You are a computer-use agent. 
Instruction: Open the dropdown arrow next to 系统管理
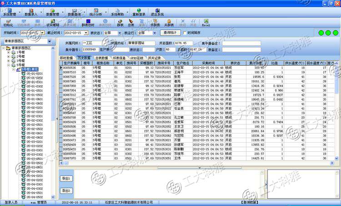[x=20, y=12]
